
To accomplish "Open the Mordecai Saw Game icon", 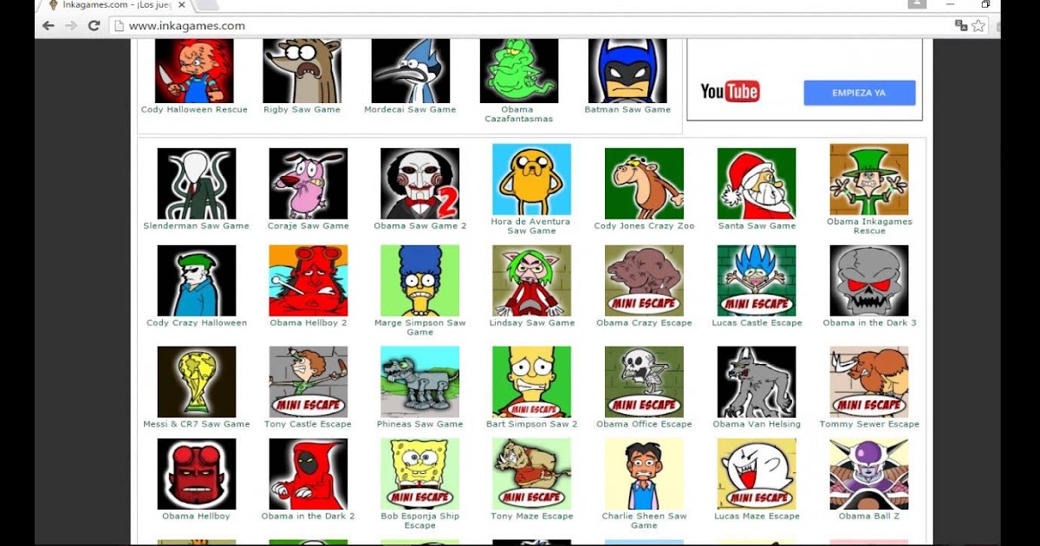I will tap(410, 71).
